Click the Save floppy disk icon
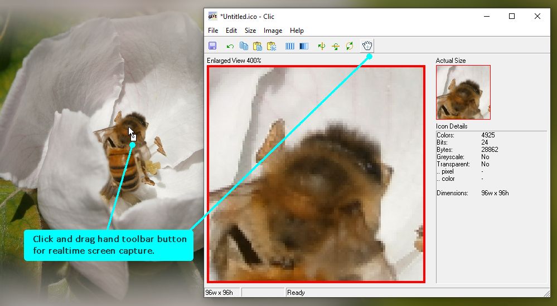 pos(212,46)
